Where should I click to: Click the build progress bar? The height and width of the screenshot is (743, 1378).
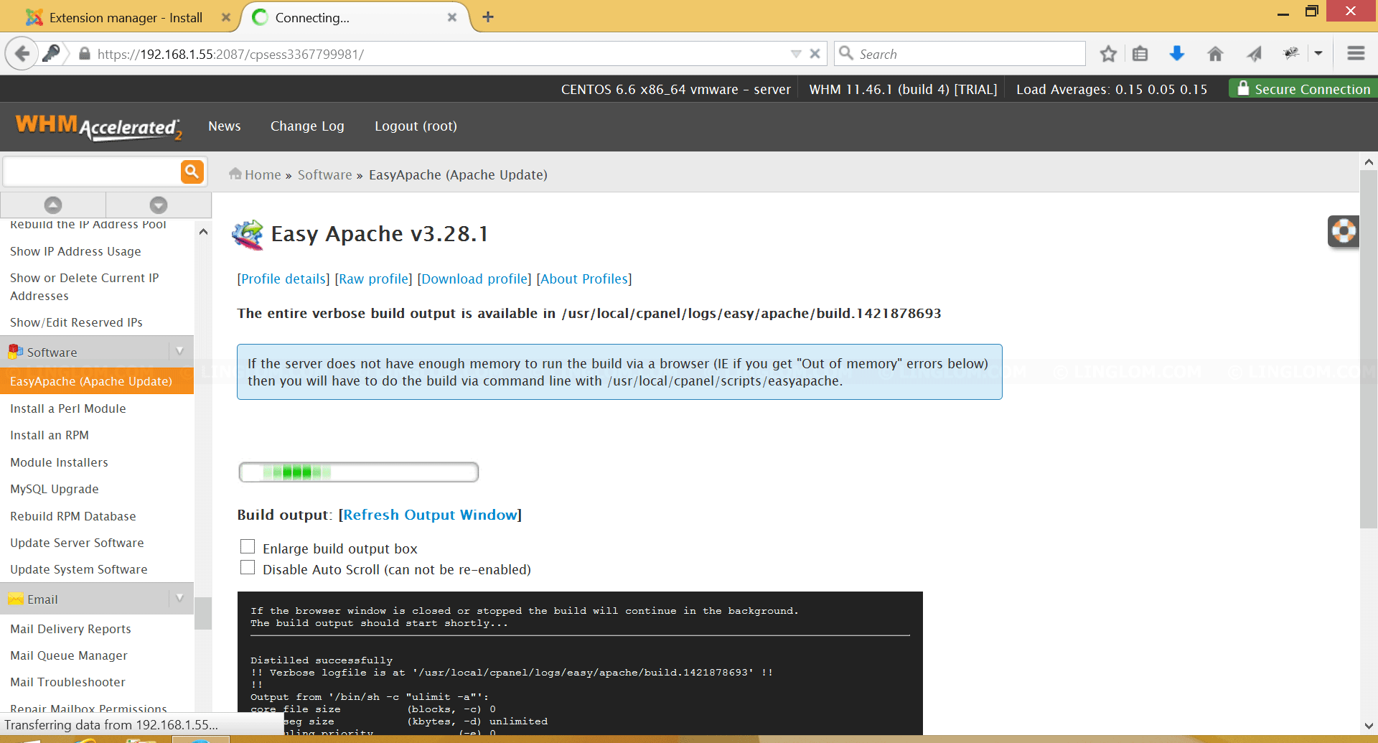coord(359,472)
